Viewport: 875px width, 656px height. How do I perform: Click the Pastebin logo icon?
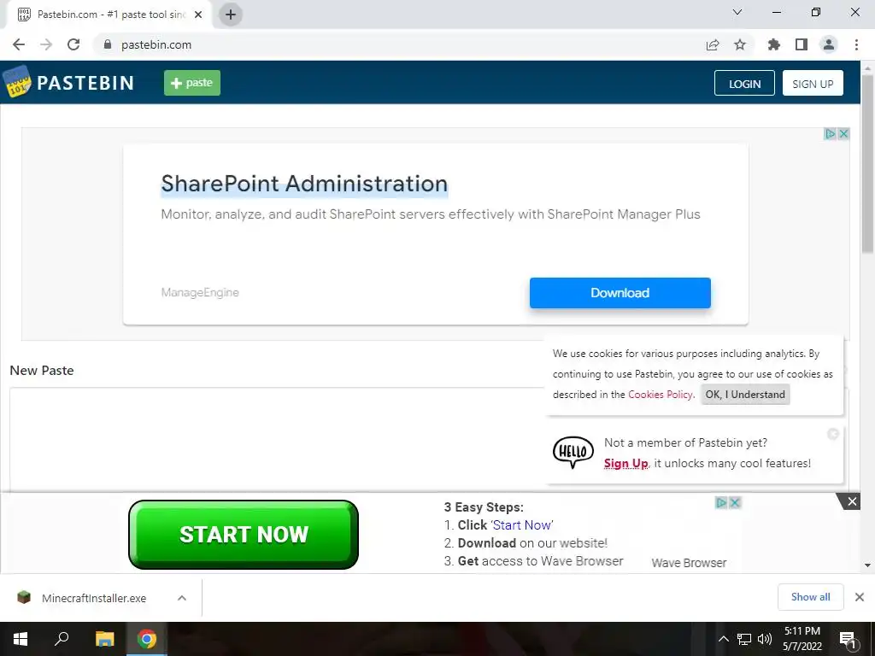pos(17,83)
